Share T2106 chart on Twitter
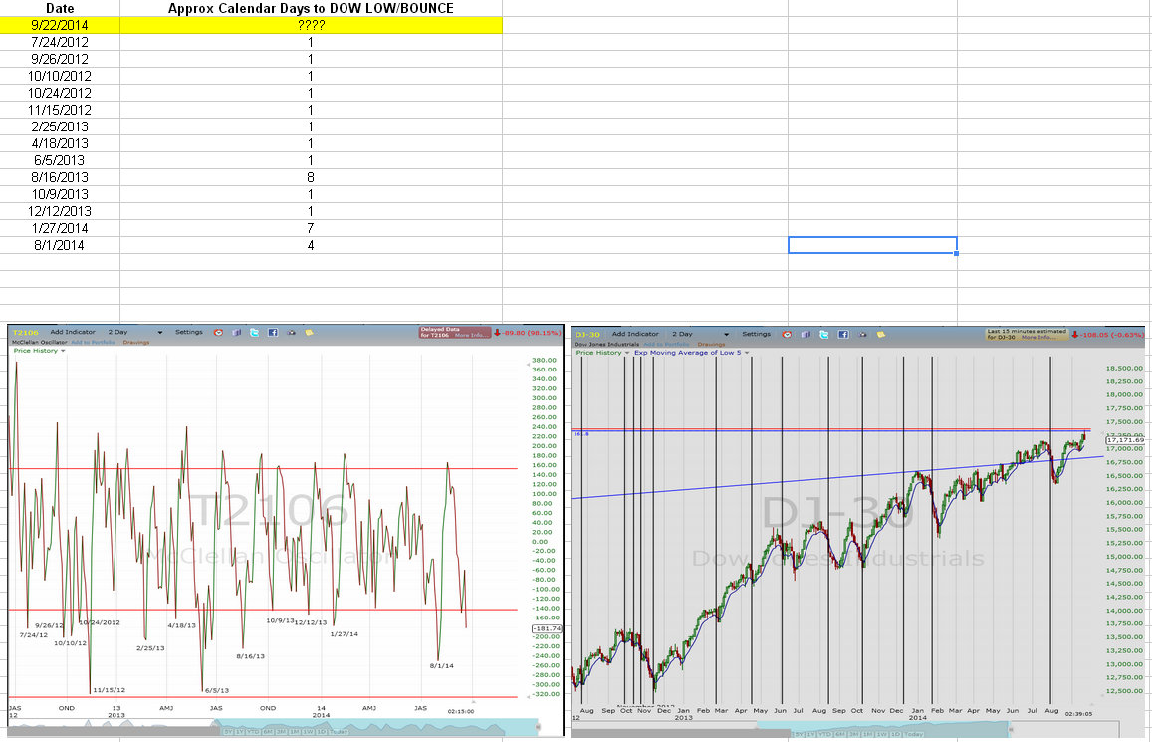 coord(254,332)
